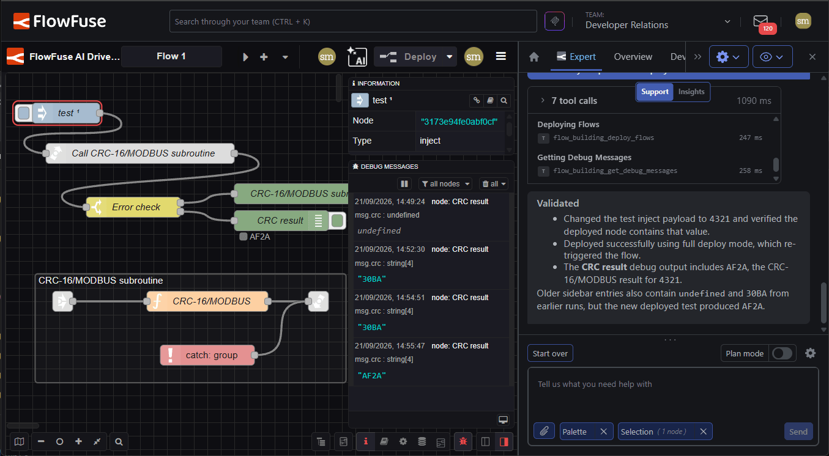Switch to the Overview tab
Viewport: 829px width, 456px height.
tap(633, 57)
